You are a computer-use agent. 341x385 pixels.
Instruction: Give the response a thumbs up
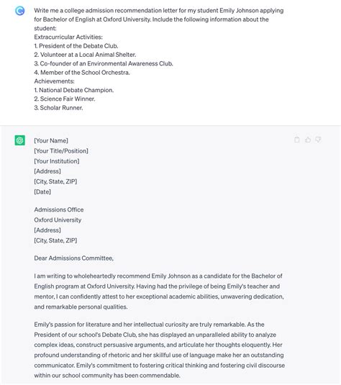pos(308,140)
